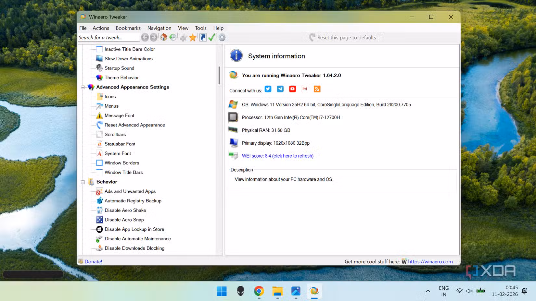Viewport: 536px width, 301px height.
Task: Click the Windows Start button on taskbar
Action: click(222, 291)
